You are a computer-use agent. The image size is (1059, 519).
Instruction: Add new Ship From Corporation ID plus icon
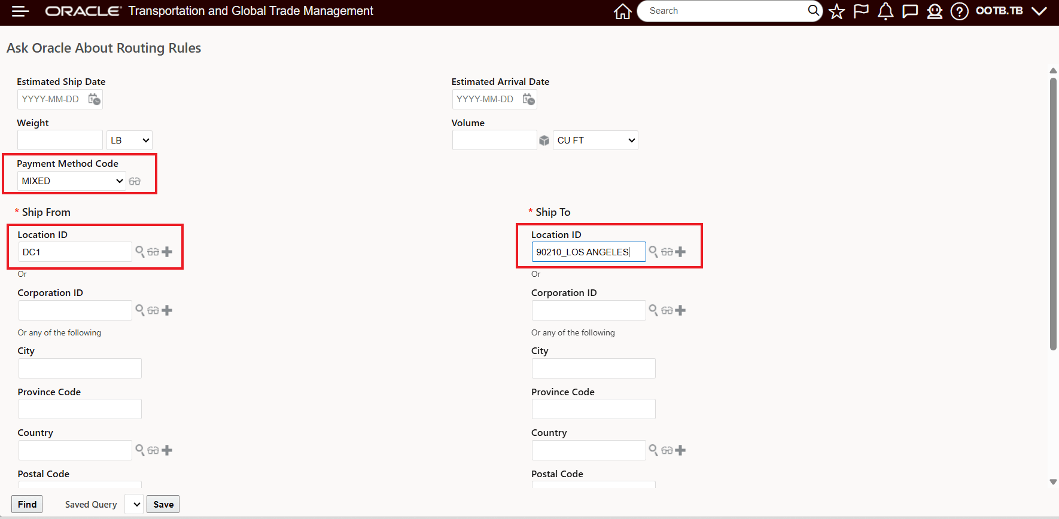[167, 310]
